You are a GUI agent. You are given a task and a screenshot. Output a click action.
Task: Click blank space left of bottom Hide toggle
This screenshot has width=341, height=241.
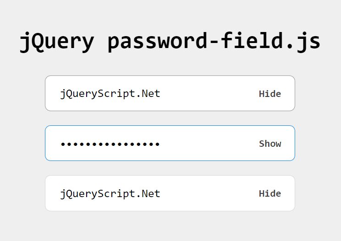coord(209,194)
